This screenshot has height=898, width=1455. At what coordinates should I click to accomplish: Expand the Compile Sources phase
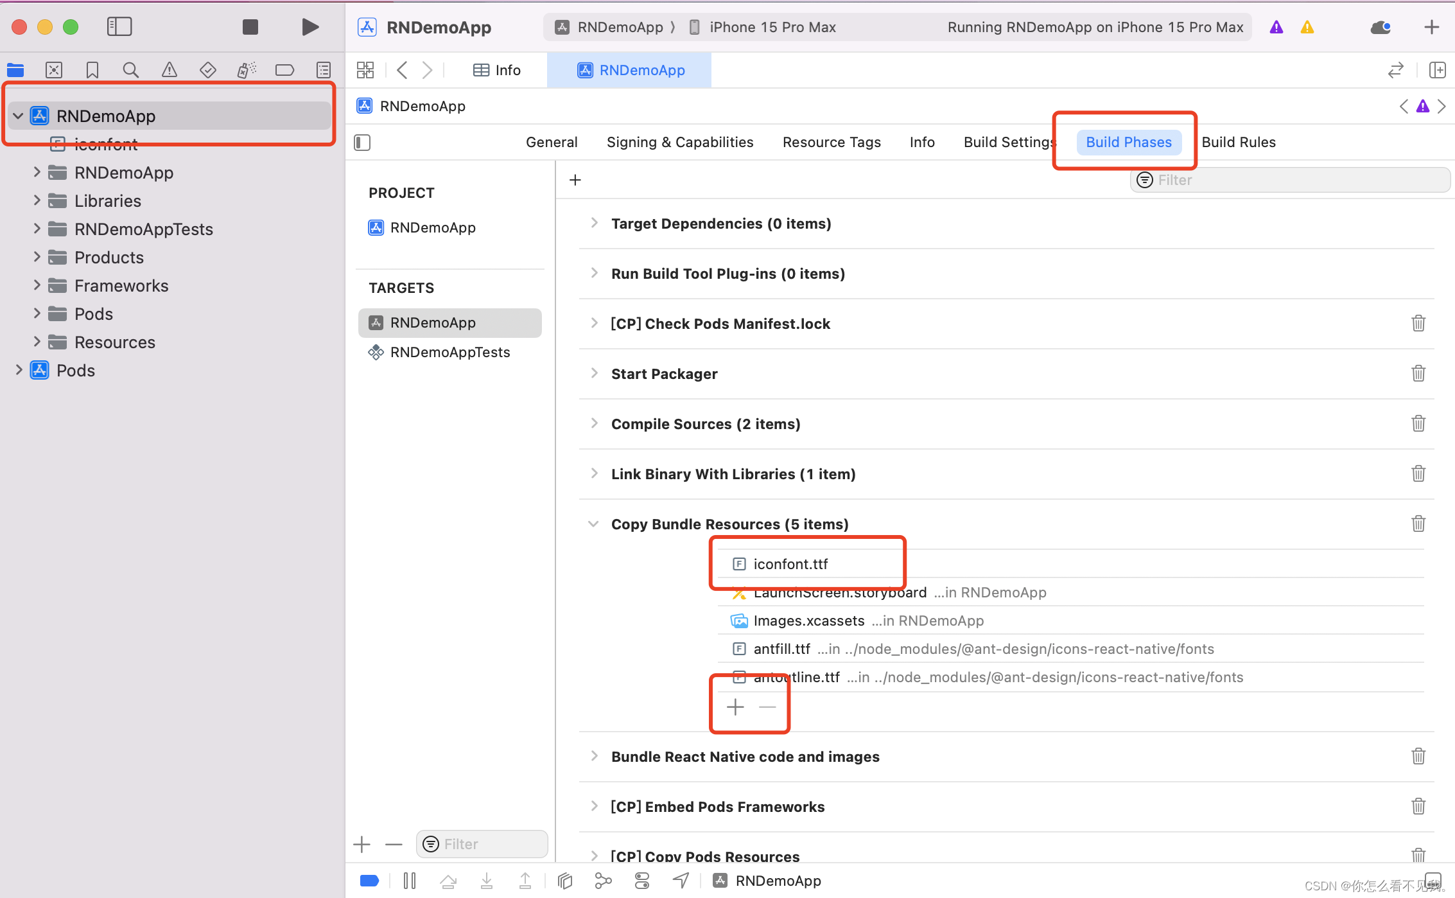point(594,424)
